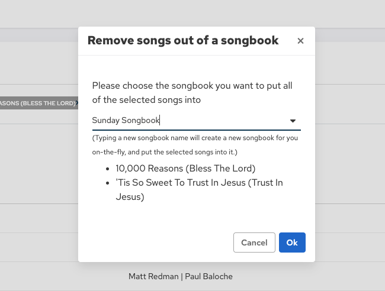Select ''Tis So Sweet To Trust In Jesus' entry

pos(199,183)
